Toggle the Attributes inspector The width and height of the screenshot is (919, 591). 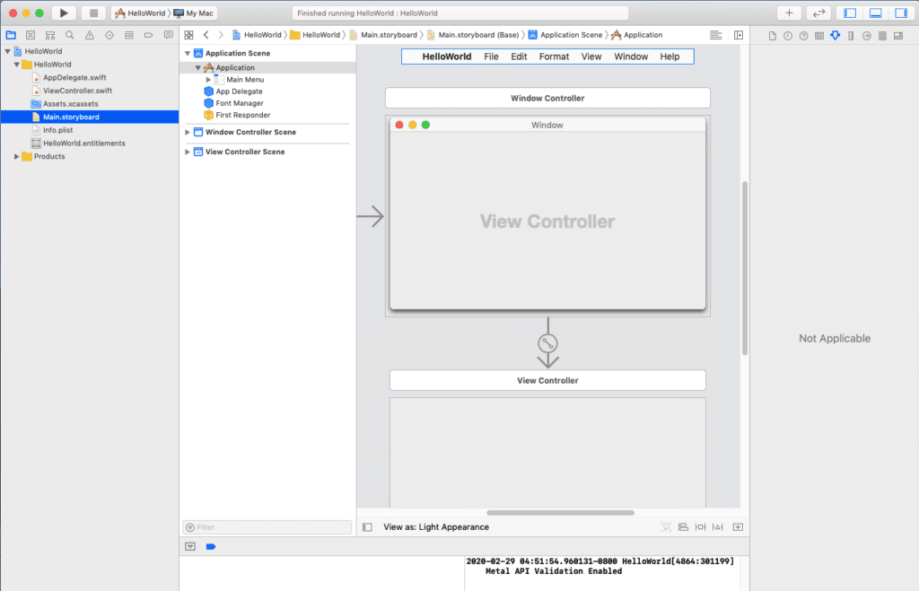point(835,34)
